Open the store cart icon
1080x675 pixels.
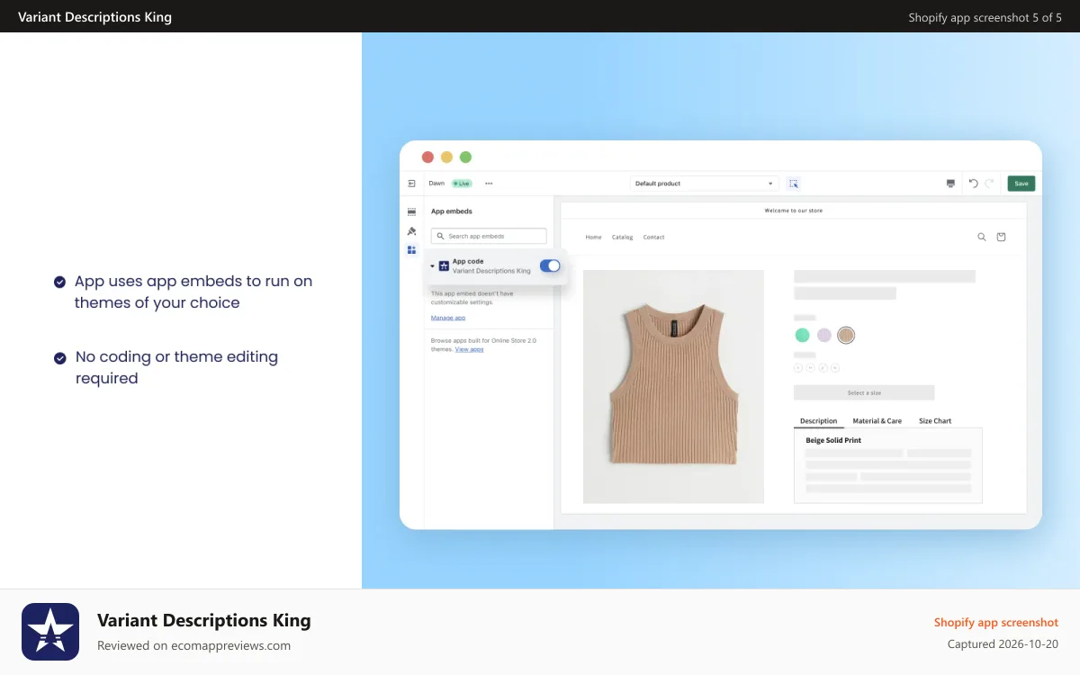pyautogui.click(x=1001, y=238)
